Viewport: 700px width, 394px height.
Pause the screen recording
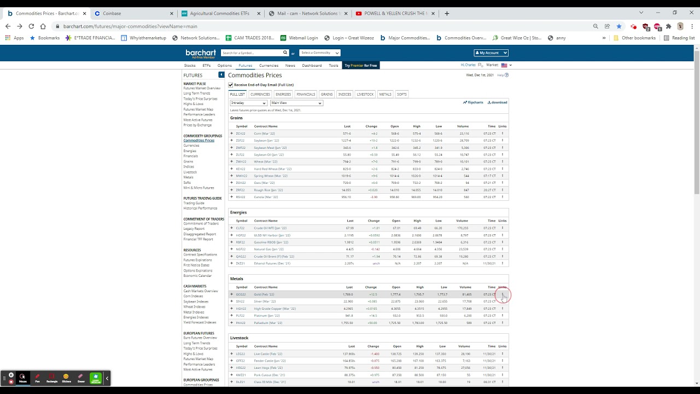(x=11, y=375)
